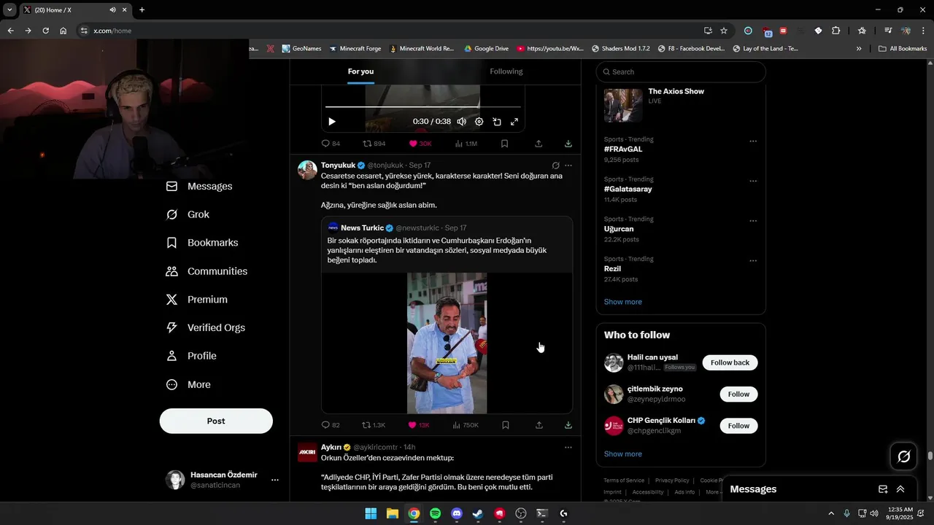Play the video in the top post
Screen dimensions: 934x525
coord(331,122)
